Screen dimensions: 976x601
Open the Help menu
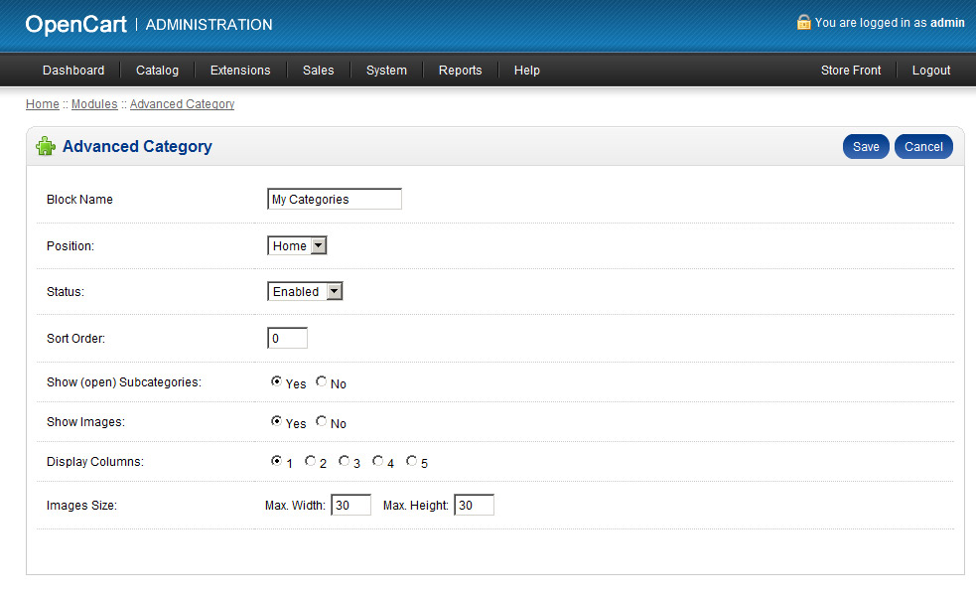click(526, 71)
